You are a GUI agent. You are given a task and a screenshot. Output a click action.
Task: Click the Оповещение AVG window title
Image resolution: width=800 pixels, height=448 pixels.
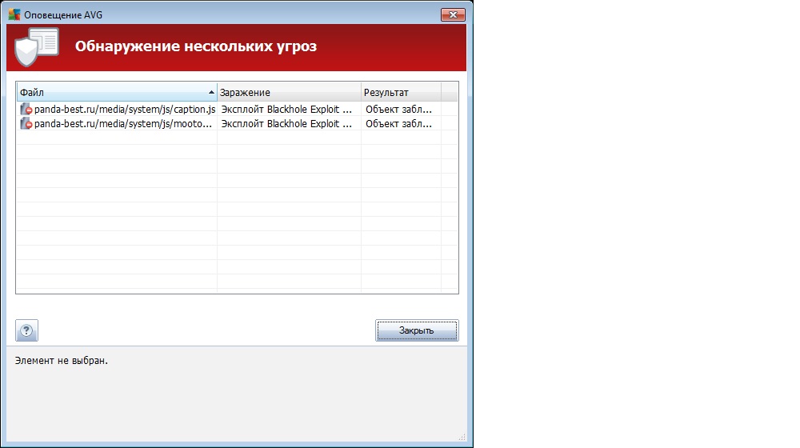pyautogui.click(x=63, y=14)
